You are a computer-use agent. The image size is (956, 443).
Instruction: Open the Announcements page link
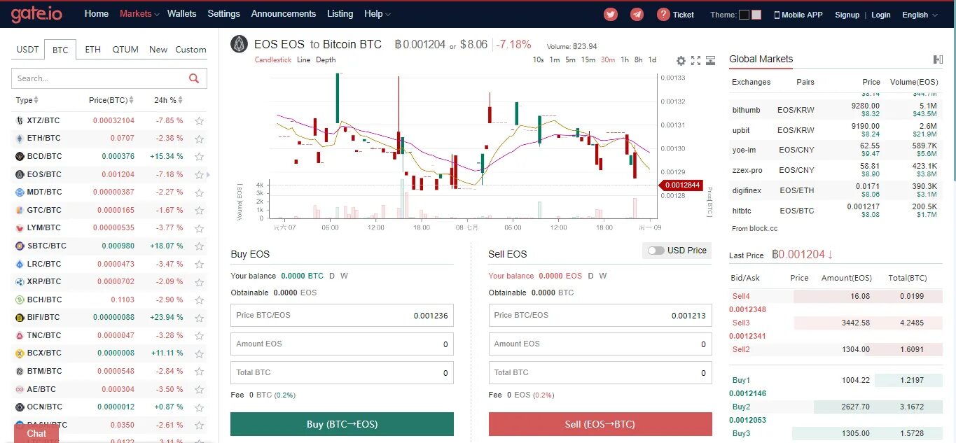click(284, 14)
